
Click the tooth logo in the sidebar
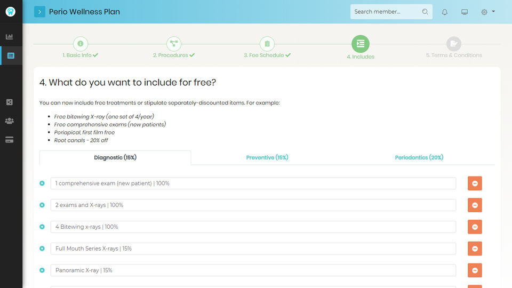tap(11, 11)
